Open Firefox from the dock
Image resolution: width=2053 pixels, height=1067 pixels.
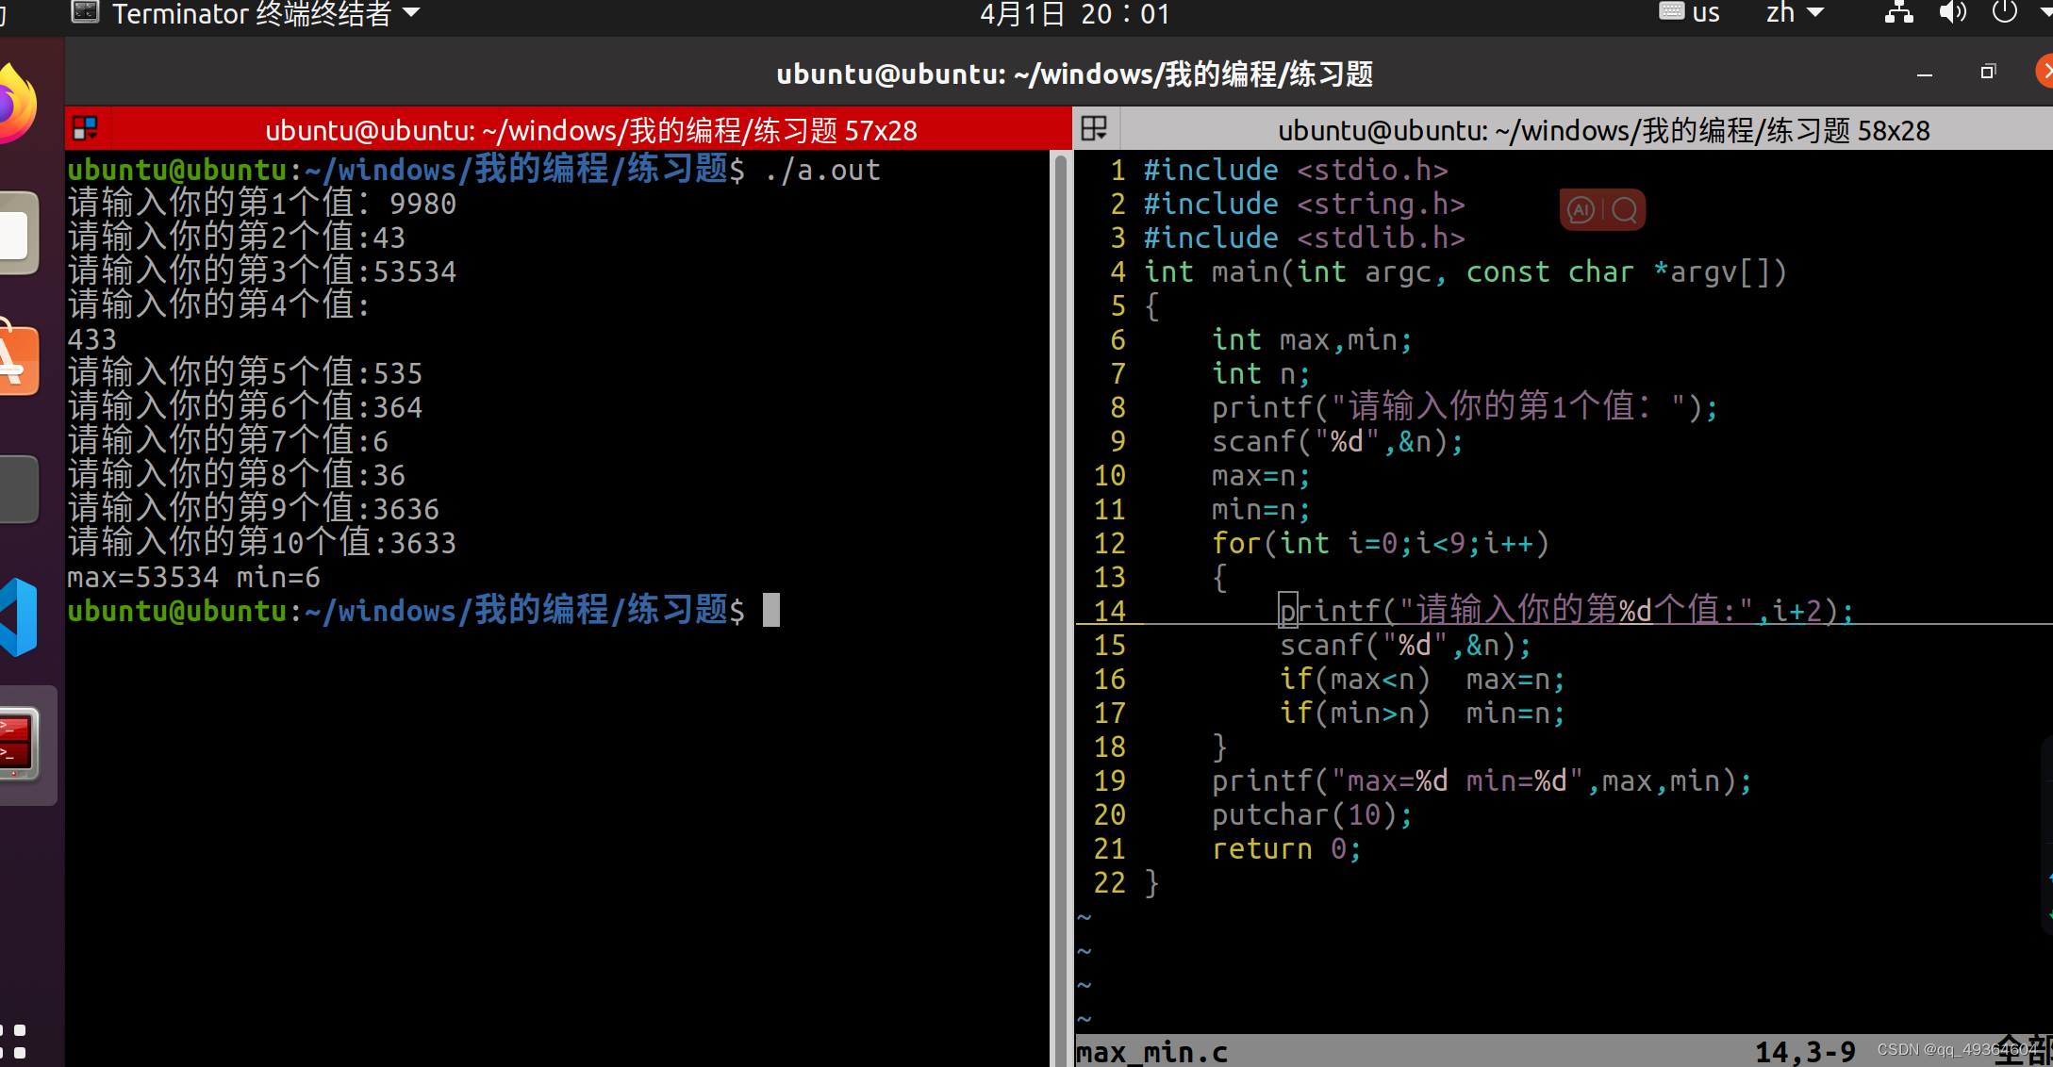pyautogui.click(x=17, y=104)
